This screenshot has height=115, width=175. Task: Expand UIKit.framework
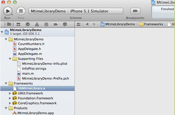point(10,93)
